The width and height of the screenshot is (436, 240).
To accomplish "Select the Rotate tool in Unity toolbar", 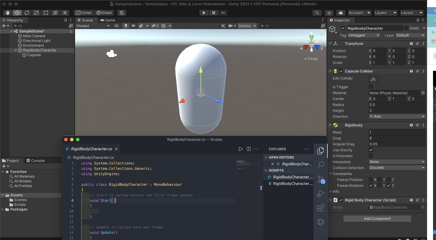I will click(x=27, y=13).
